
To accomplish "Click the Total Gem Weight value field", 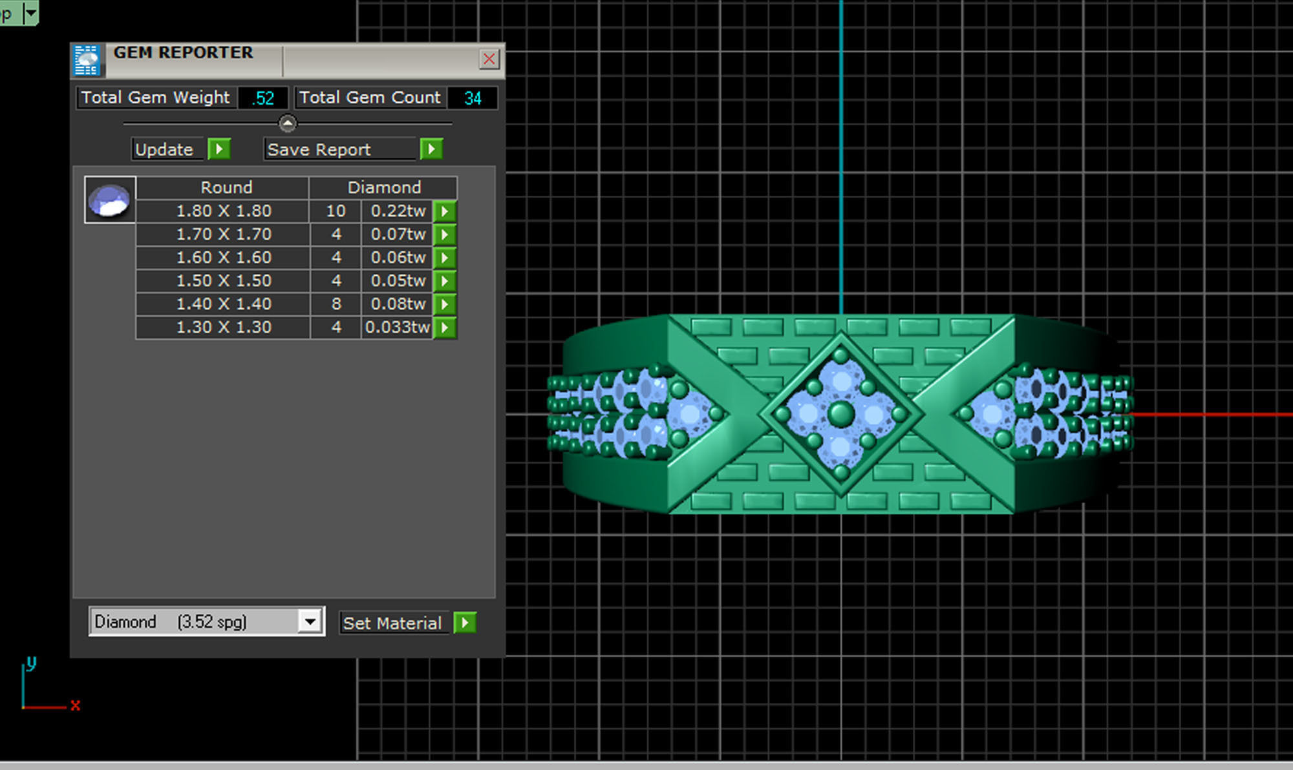I will click(263, 98).
